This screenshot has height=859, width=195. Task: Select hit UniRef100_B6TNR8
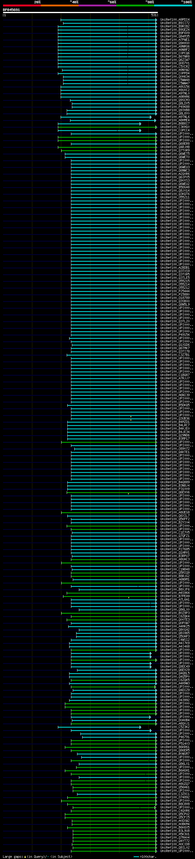point(175,56)
